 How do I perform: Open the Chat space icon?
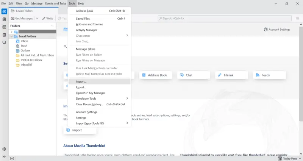[4, 42]
